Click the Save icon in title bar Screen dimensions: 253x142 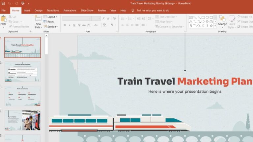pos(3,3)
